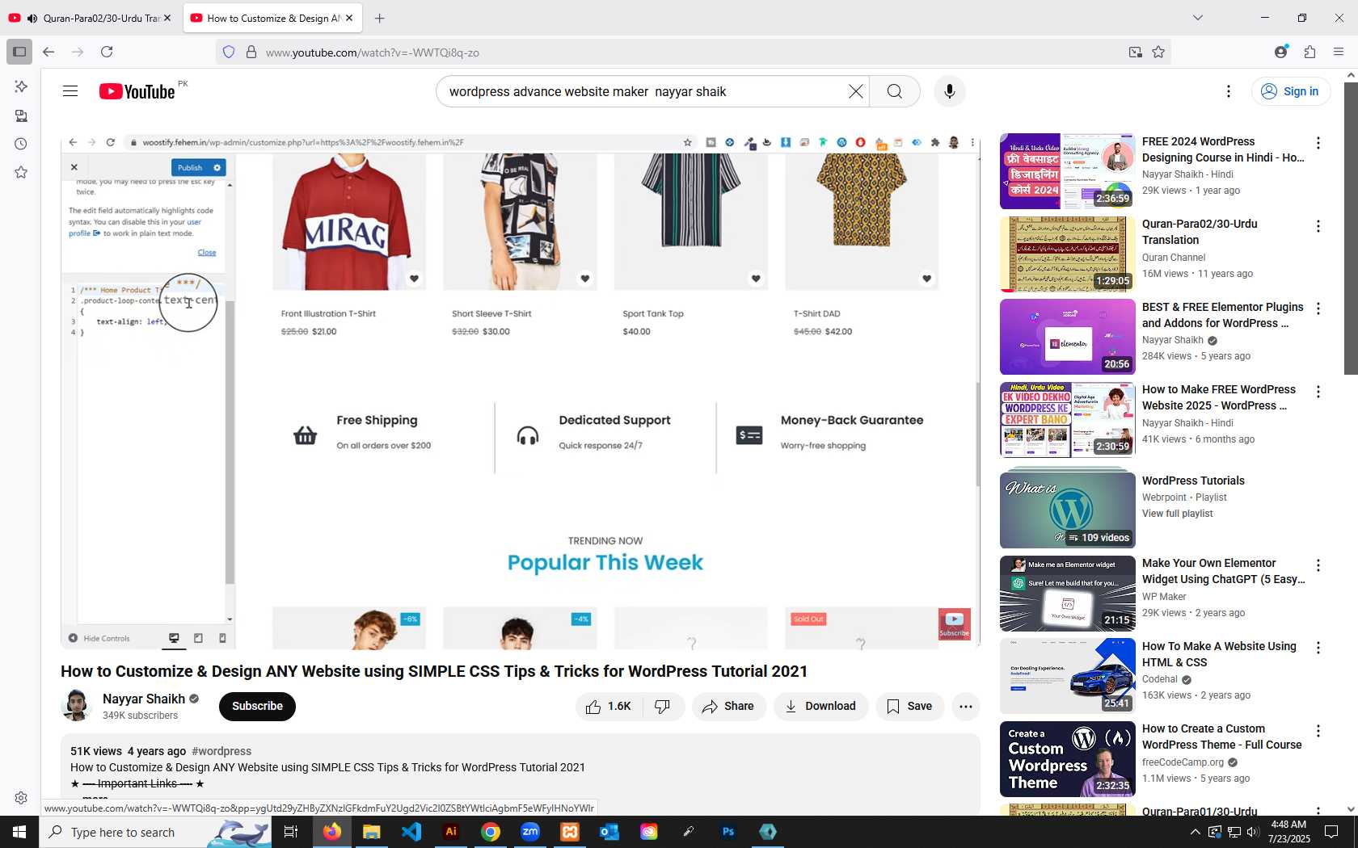Start voice search with the microphone icon
The height and width of the screenshot is (848, 1358).
click(x=950, y=91)
